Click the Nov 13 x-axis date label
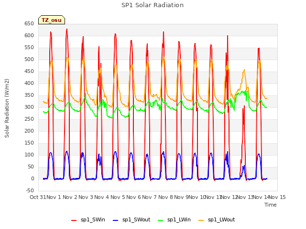Viewport: 306px width, 229px height. click(x=245, y=198)
